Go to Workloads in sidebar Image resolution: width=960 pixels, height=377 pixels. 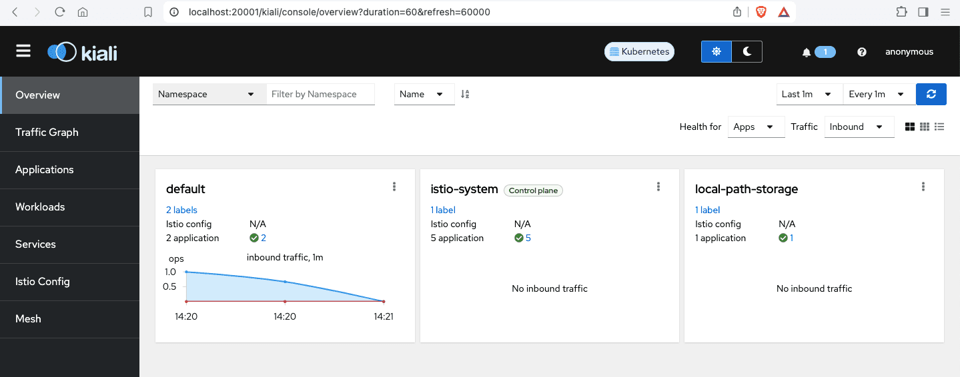point(70,206)
